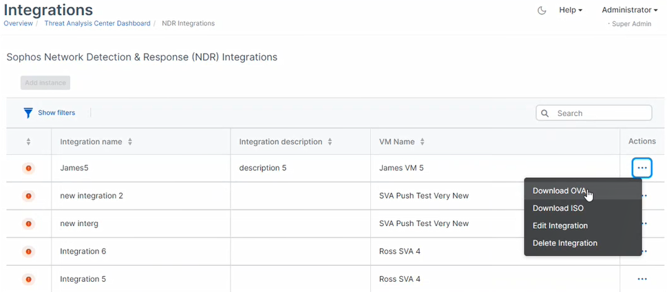
Task: Choose Delete Integration from menu
Action: tap(564, 243)
